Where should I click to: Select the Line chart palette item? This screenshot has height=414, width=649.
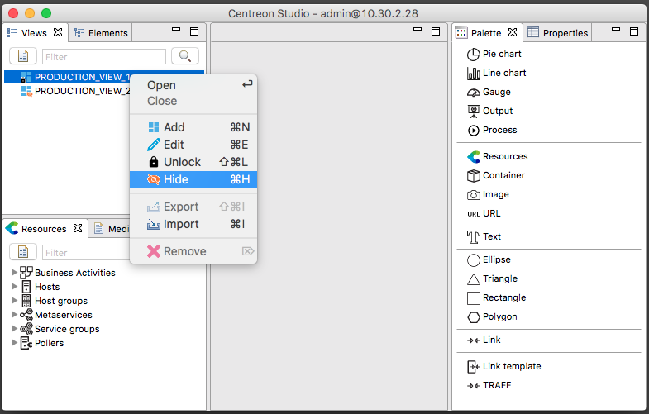pyautogui.click(x=496, y=74)
